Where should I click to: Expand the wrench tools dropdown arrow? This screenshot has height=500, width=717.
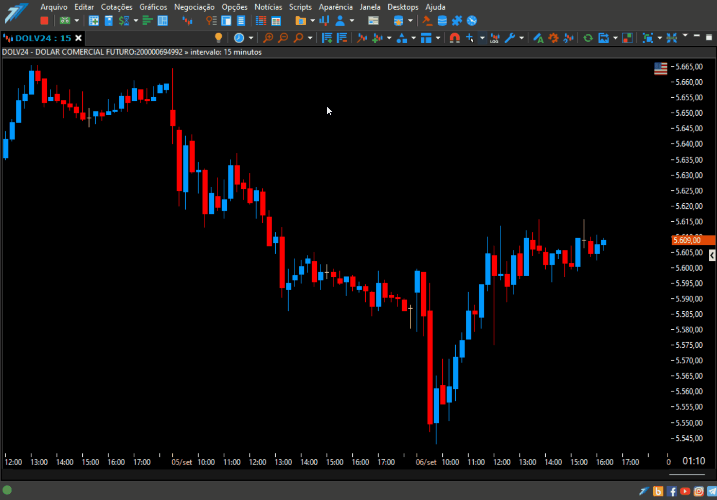pyautogui.click(x=522, y=38)
